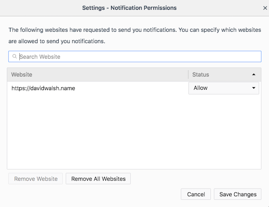
Task: Sort by the Status column header
Action: tap(225, 74)
